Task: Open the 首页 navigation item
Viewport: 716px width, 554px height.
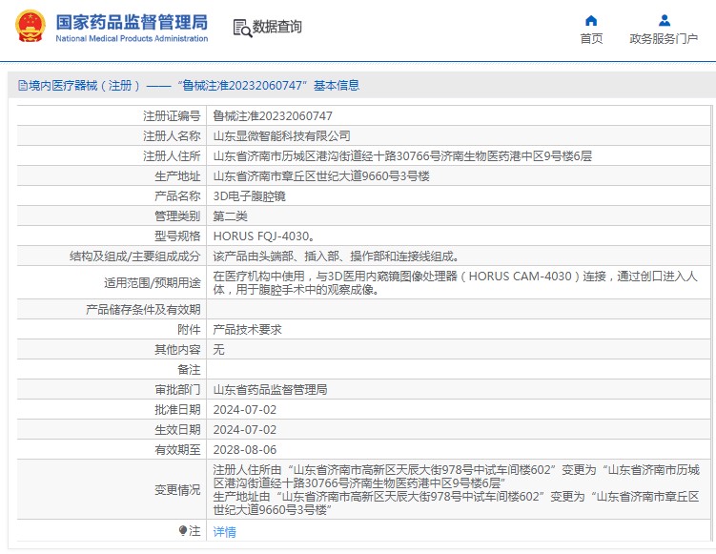Action: [591, 38]
